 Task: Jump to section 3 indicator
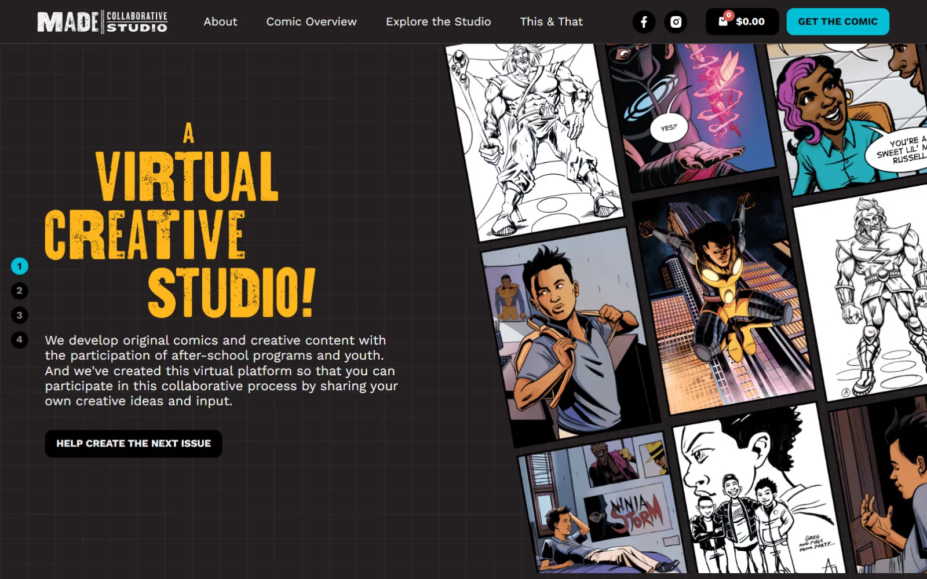(x=20, y=315)
